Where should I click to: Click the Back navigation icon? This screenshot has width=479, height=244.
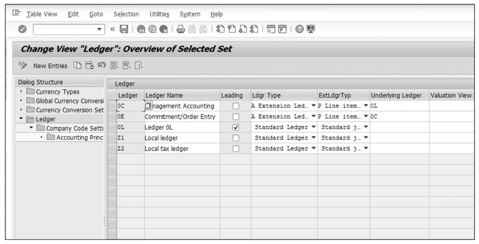(142, 29)
